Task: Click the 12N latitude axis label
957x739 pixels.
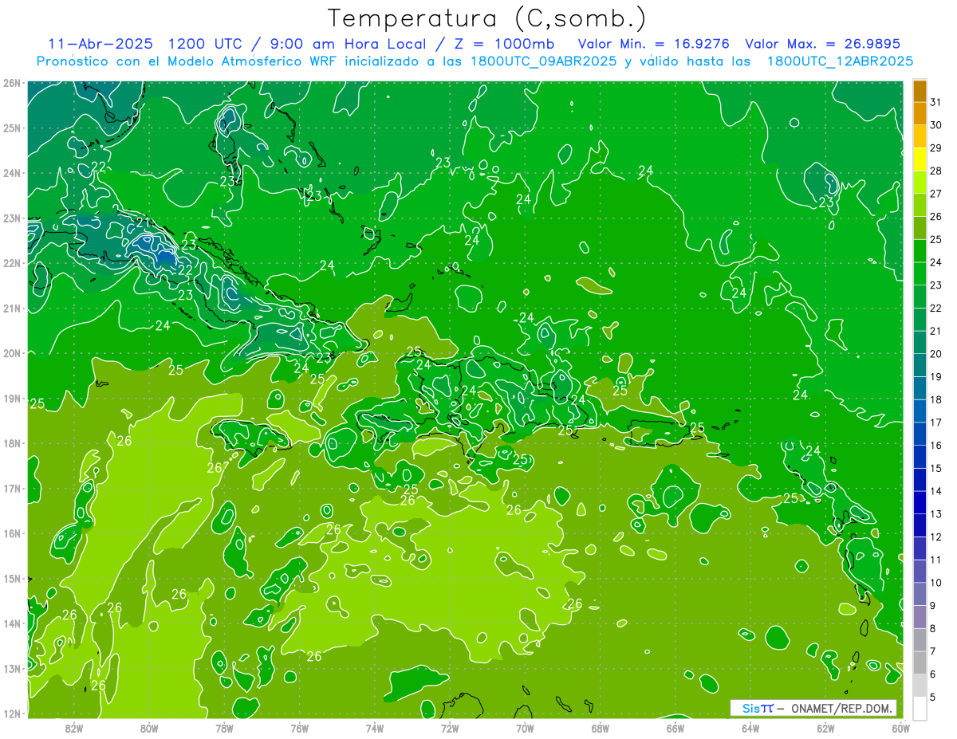Action: [11, 713]
